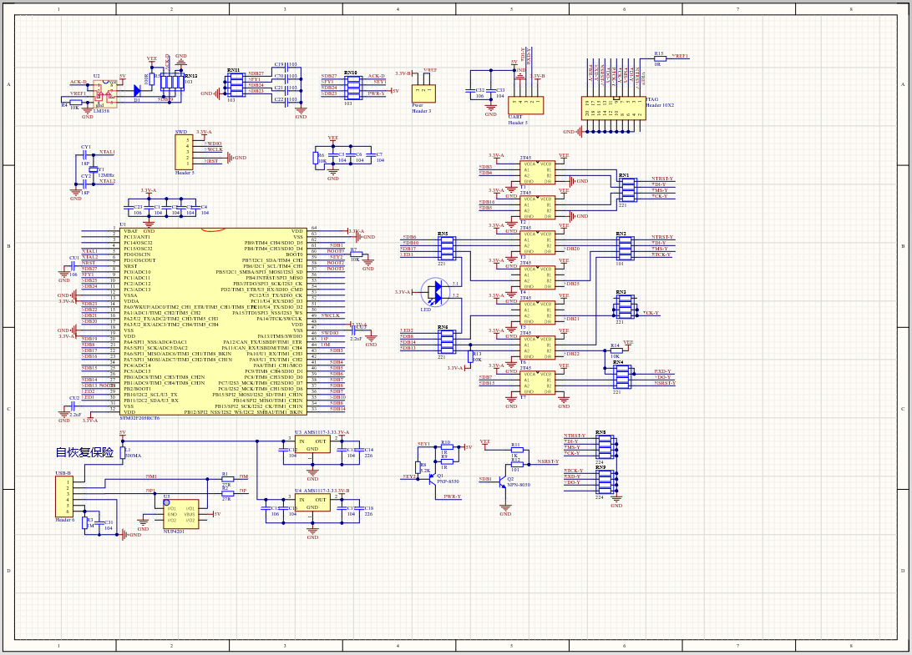Select capacitor C23 106
The width and height of the screenshot is (912, 655).
[x=129, y=207]
